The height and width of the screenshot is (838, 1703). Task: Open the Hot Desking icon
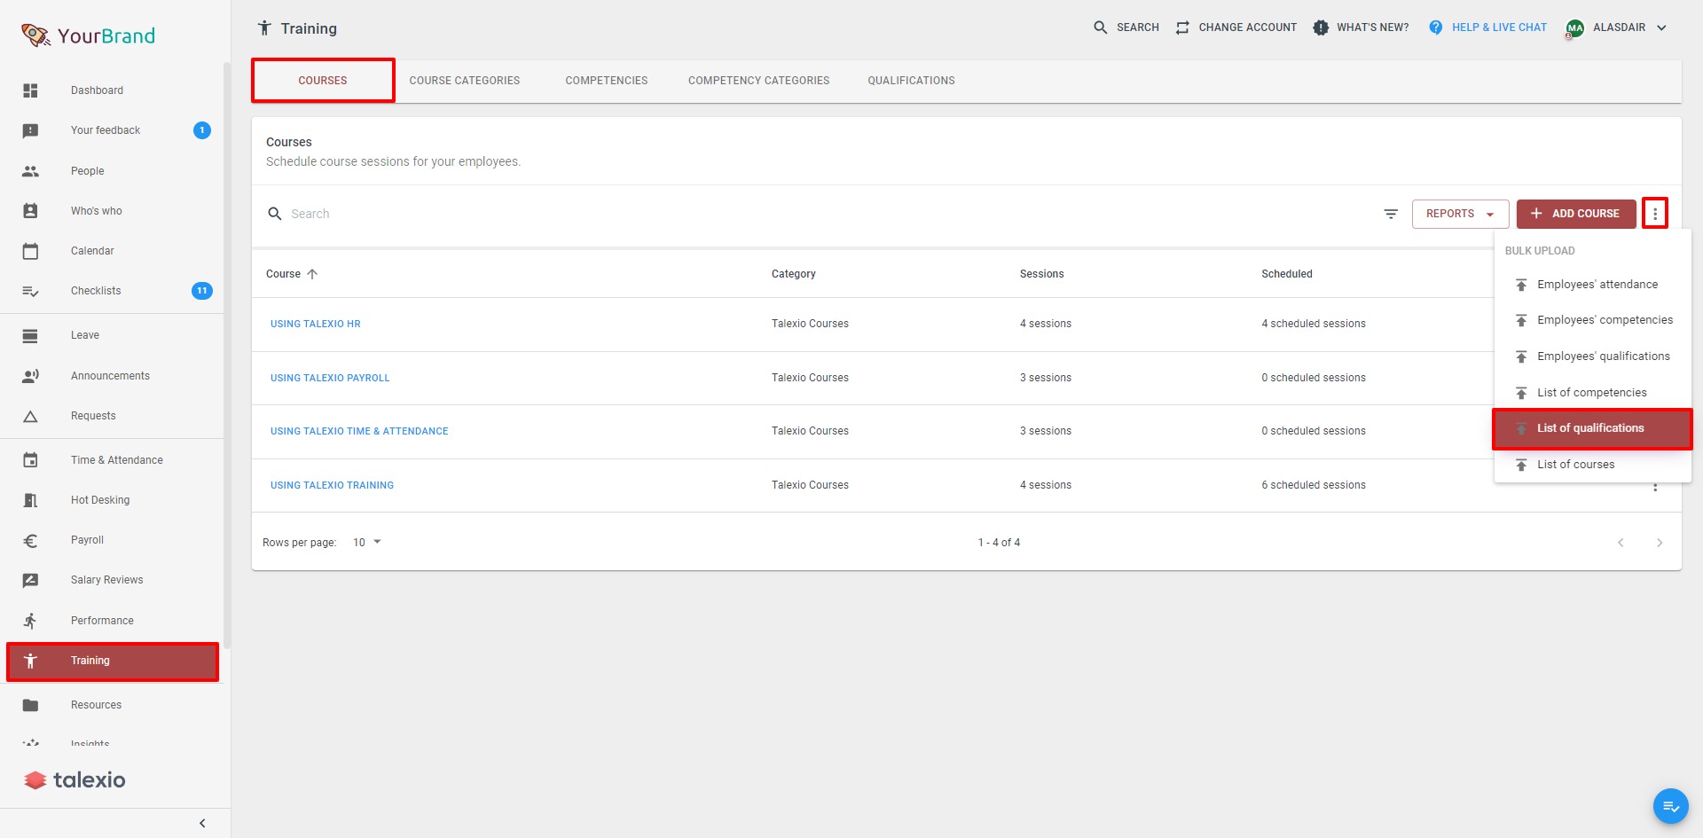tap(30, 500)
